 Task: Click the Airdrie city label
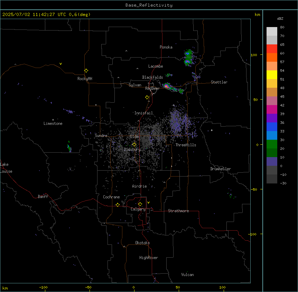click(140, 186)
